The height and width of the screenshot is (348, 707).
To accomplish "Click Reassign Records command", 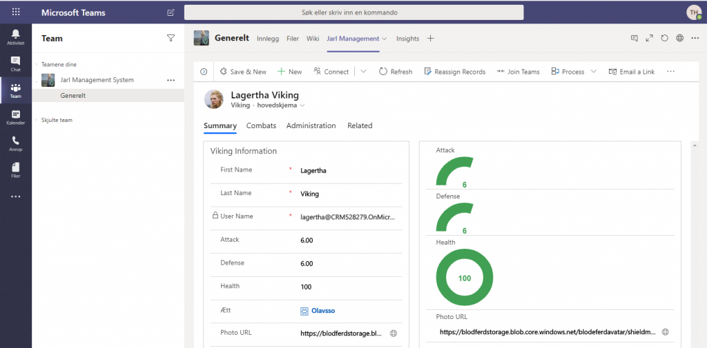I will click(454, 72).
